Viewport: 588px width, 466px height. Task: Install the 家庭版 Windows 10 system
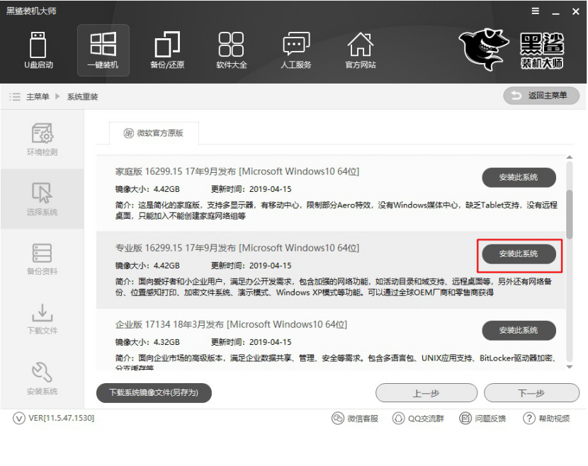tap(519, 178)
